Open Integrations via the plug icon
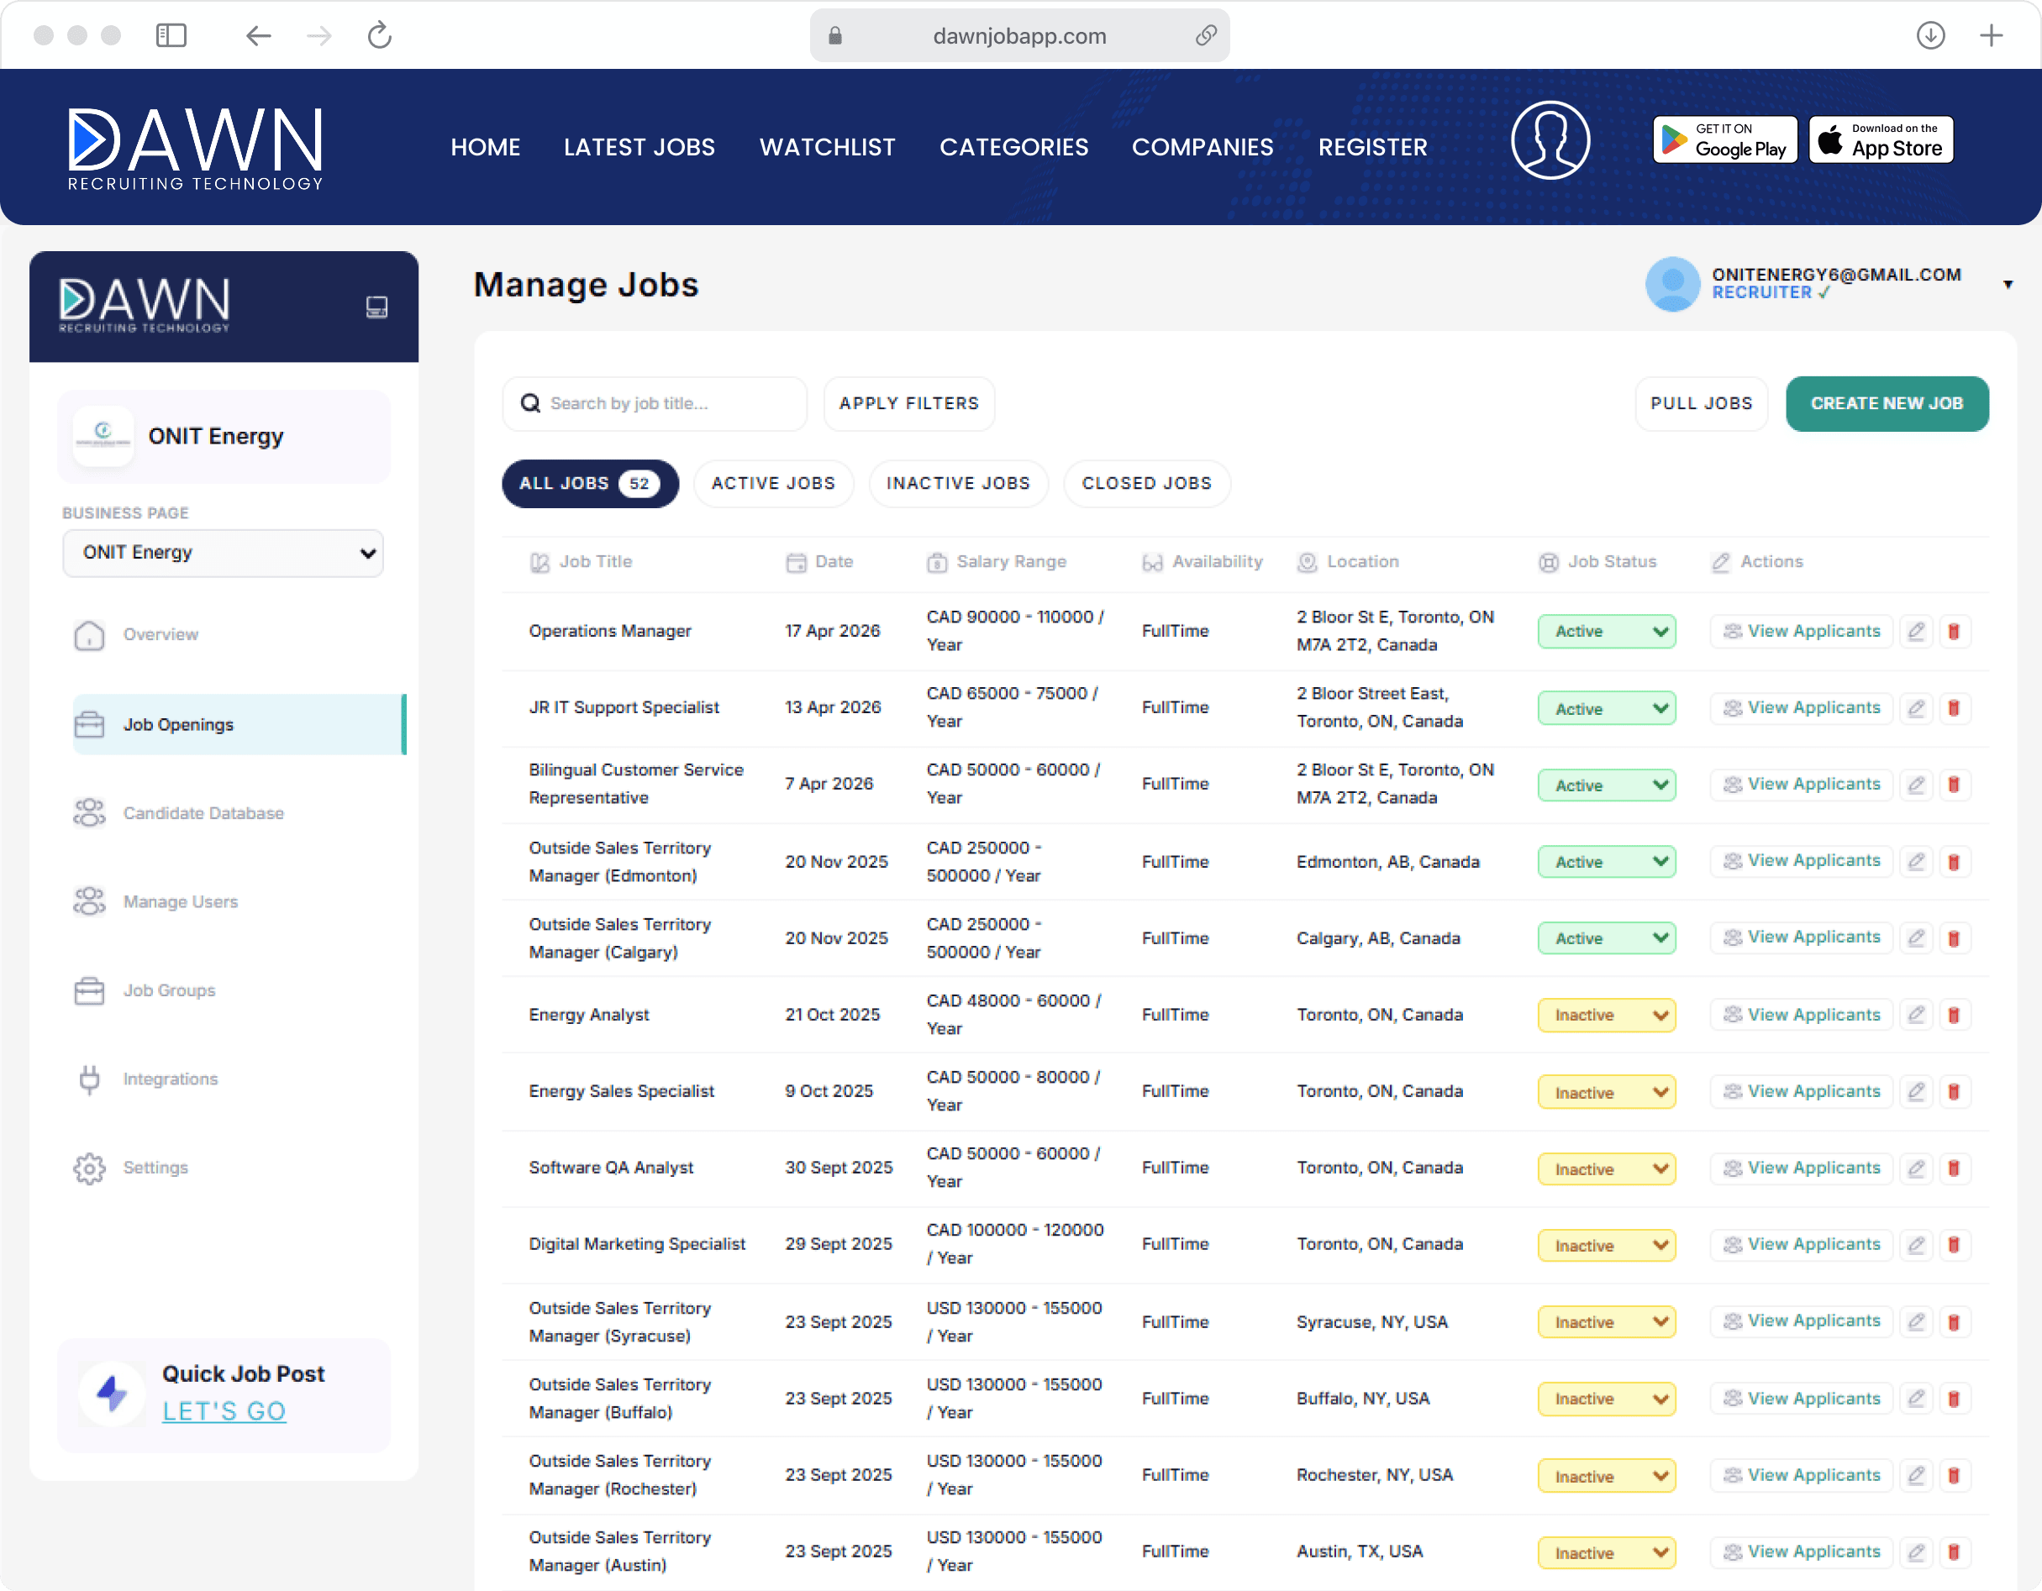Viewport: 2042px width, 1591px height. (x=90, y=1079)
